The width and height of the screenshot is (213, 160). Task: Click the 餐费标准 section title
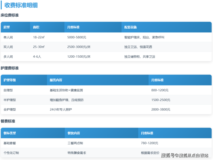pyautogui.click(x=8, y=121)
